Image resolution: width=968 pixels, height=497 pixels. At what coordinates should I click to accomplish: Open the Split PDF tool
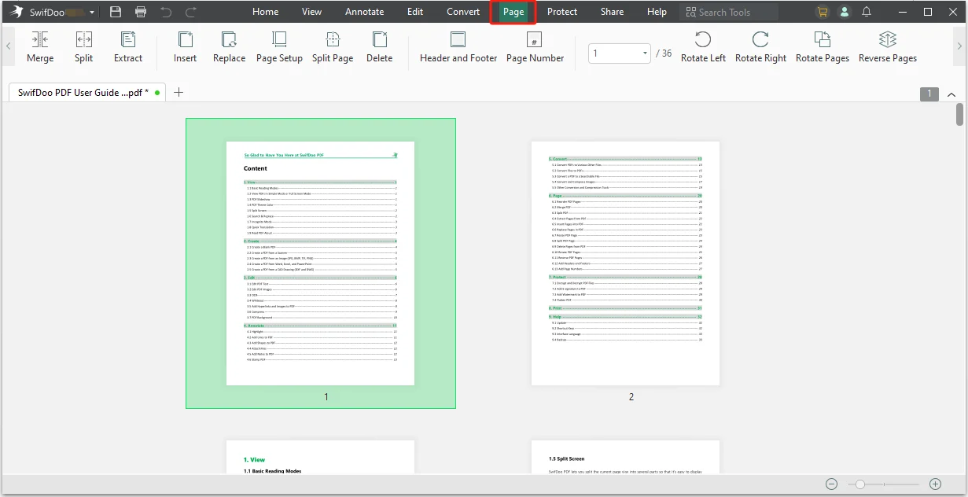coord(83,40)
